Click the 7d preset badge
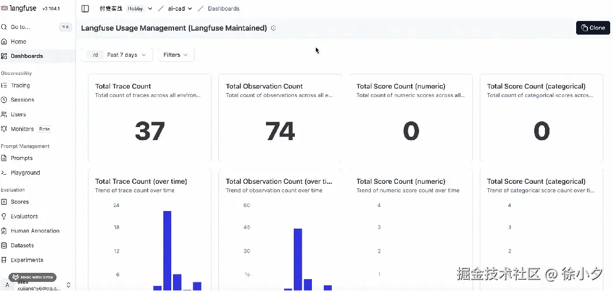613x291 pixels. point(95,55)
